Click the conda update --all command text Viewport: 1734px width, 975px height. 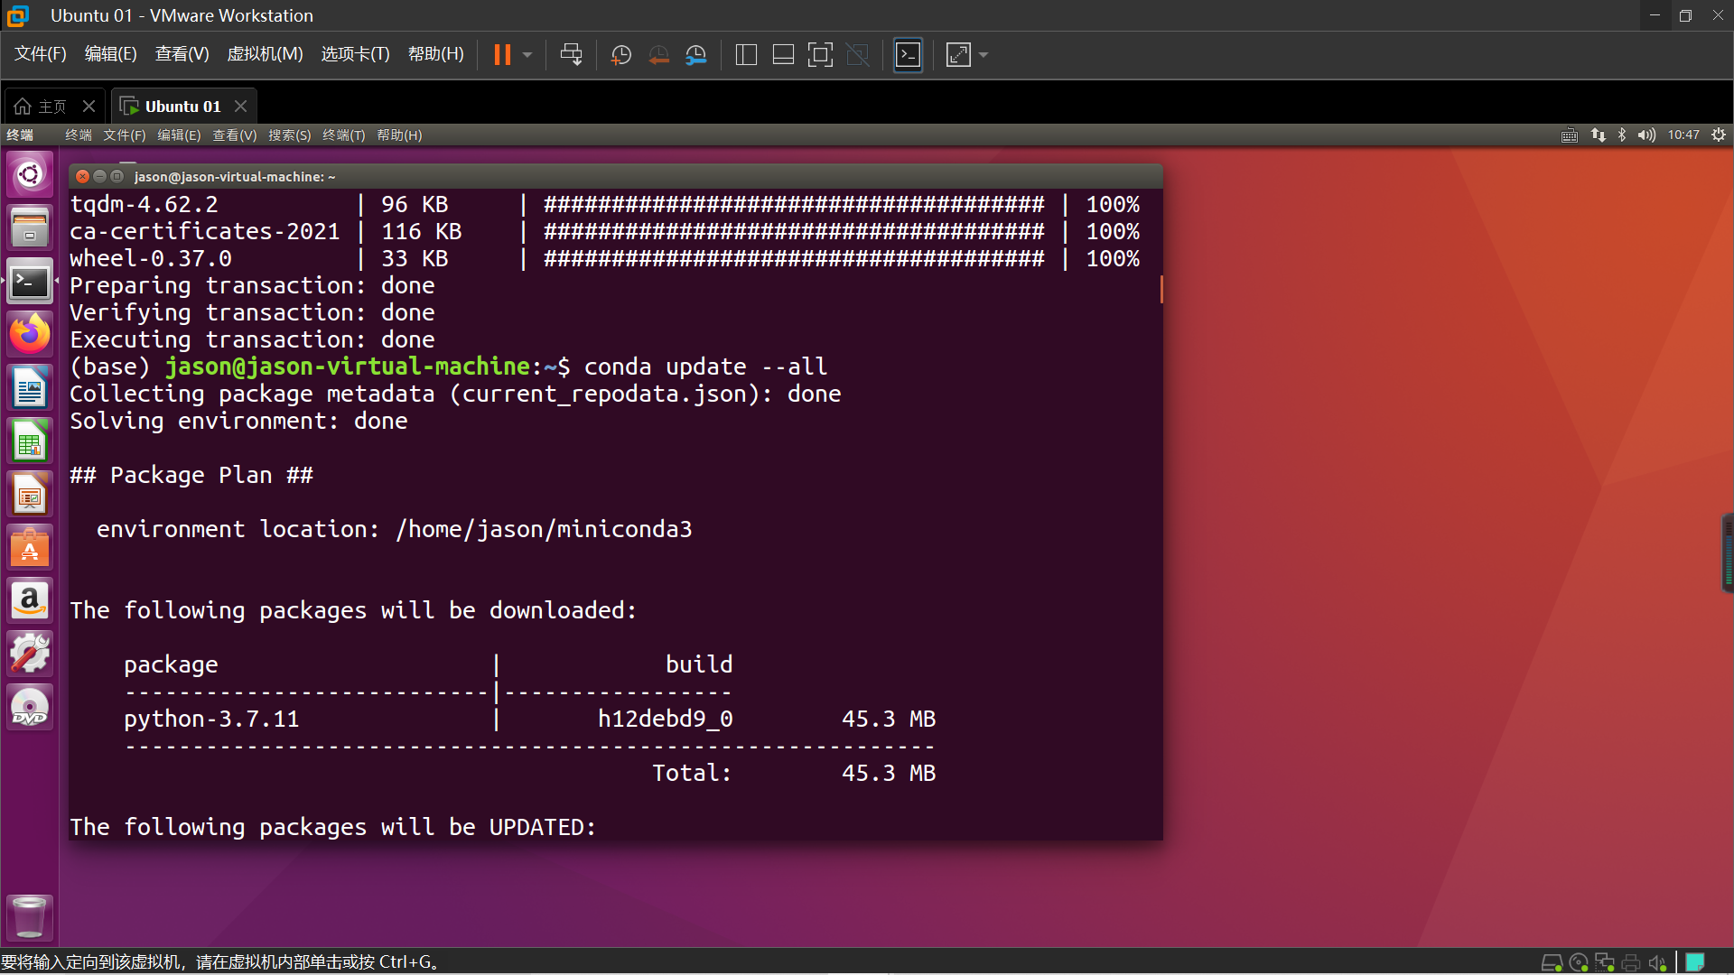(705, 367)
